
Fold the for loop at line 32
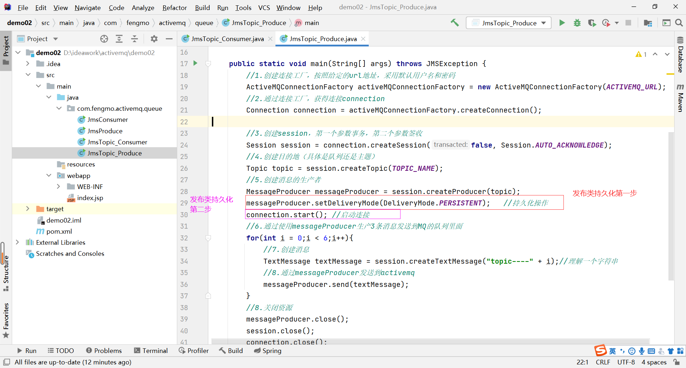208,238
